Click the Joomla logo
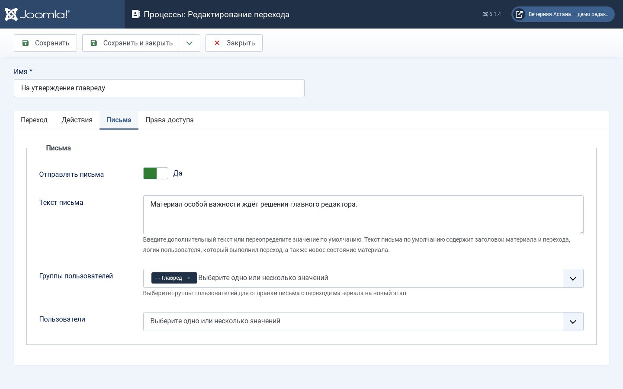The width and height of the screenshot is (623, 389). 37,14
